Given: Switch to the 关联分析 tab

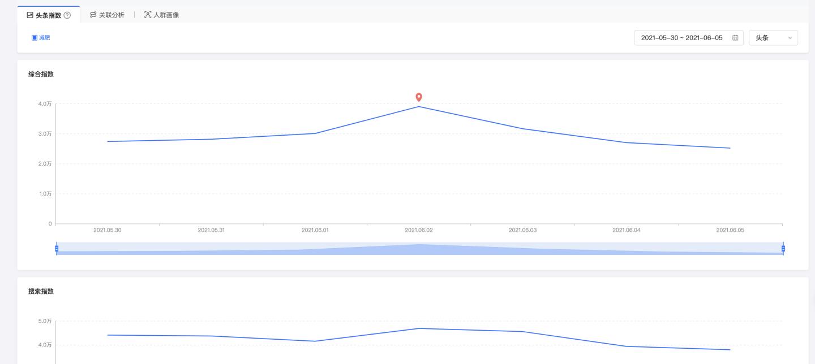Looking at the screenshot, I should click(107, 15).
